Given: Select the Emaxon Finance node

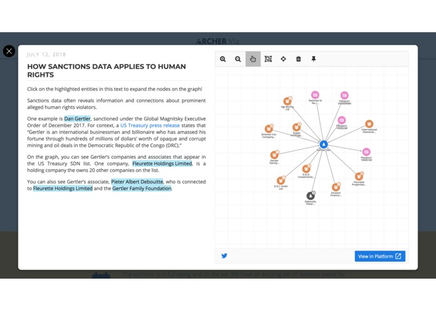Looking at the screenshot, I should click(x=336, y=187).
